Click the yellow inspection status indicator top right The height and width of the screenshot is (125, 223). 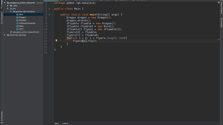coord(219,2)
